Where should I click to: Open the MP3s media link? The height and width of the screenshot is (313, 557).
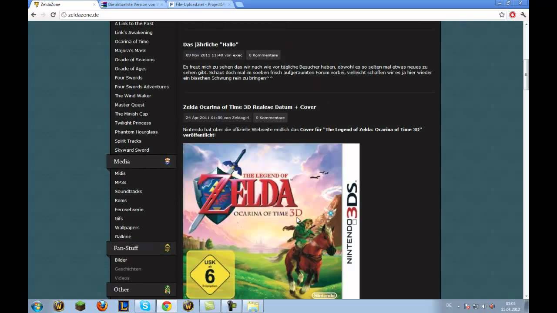click(x=121, y=183)
